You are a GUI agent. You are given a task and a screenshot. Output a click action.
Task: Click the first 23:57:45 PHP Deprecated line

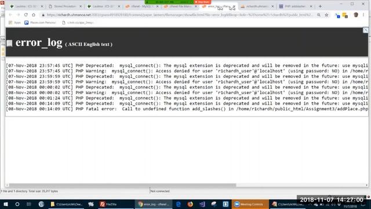(x=187, y=66)
